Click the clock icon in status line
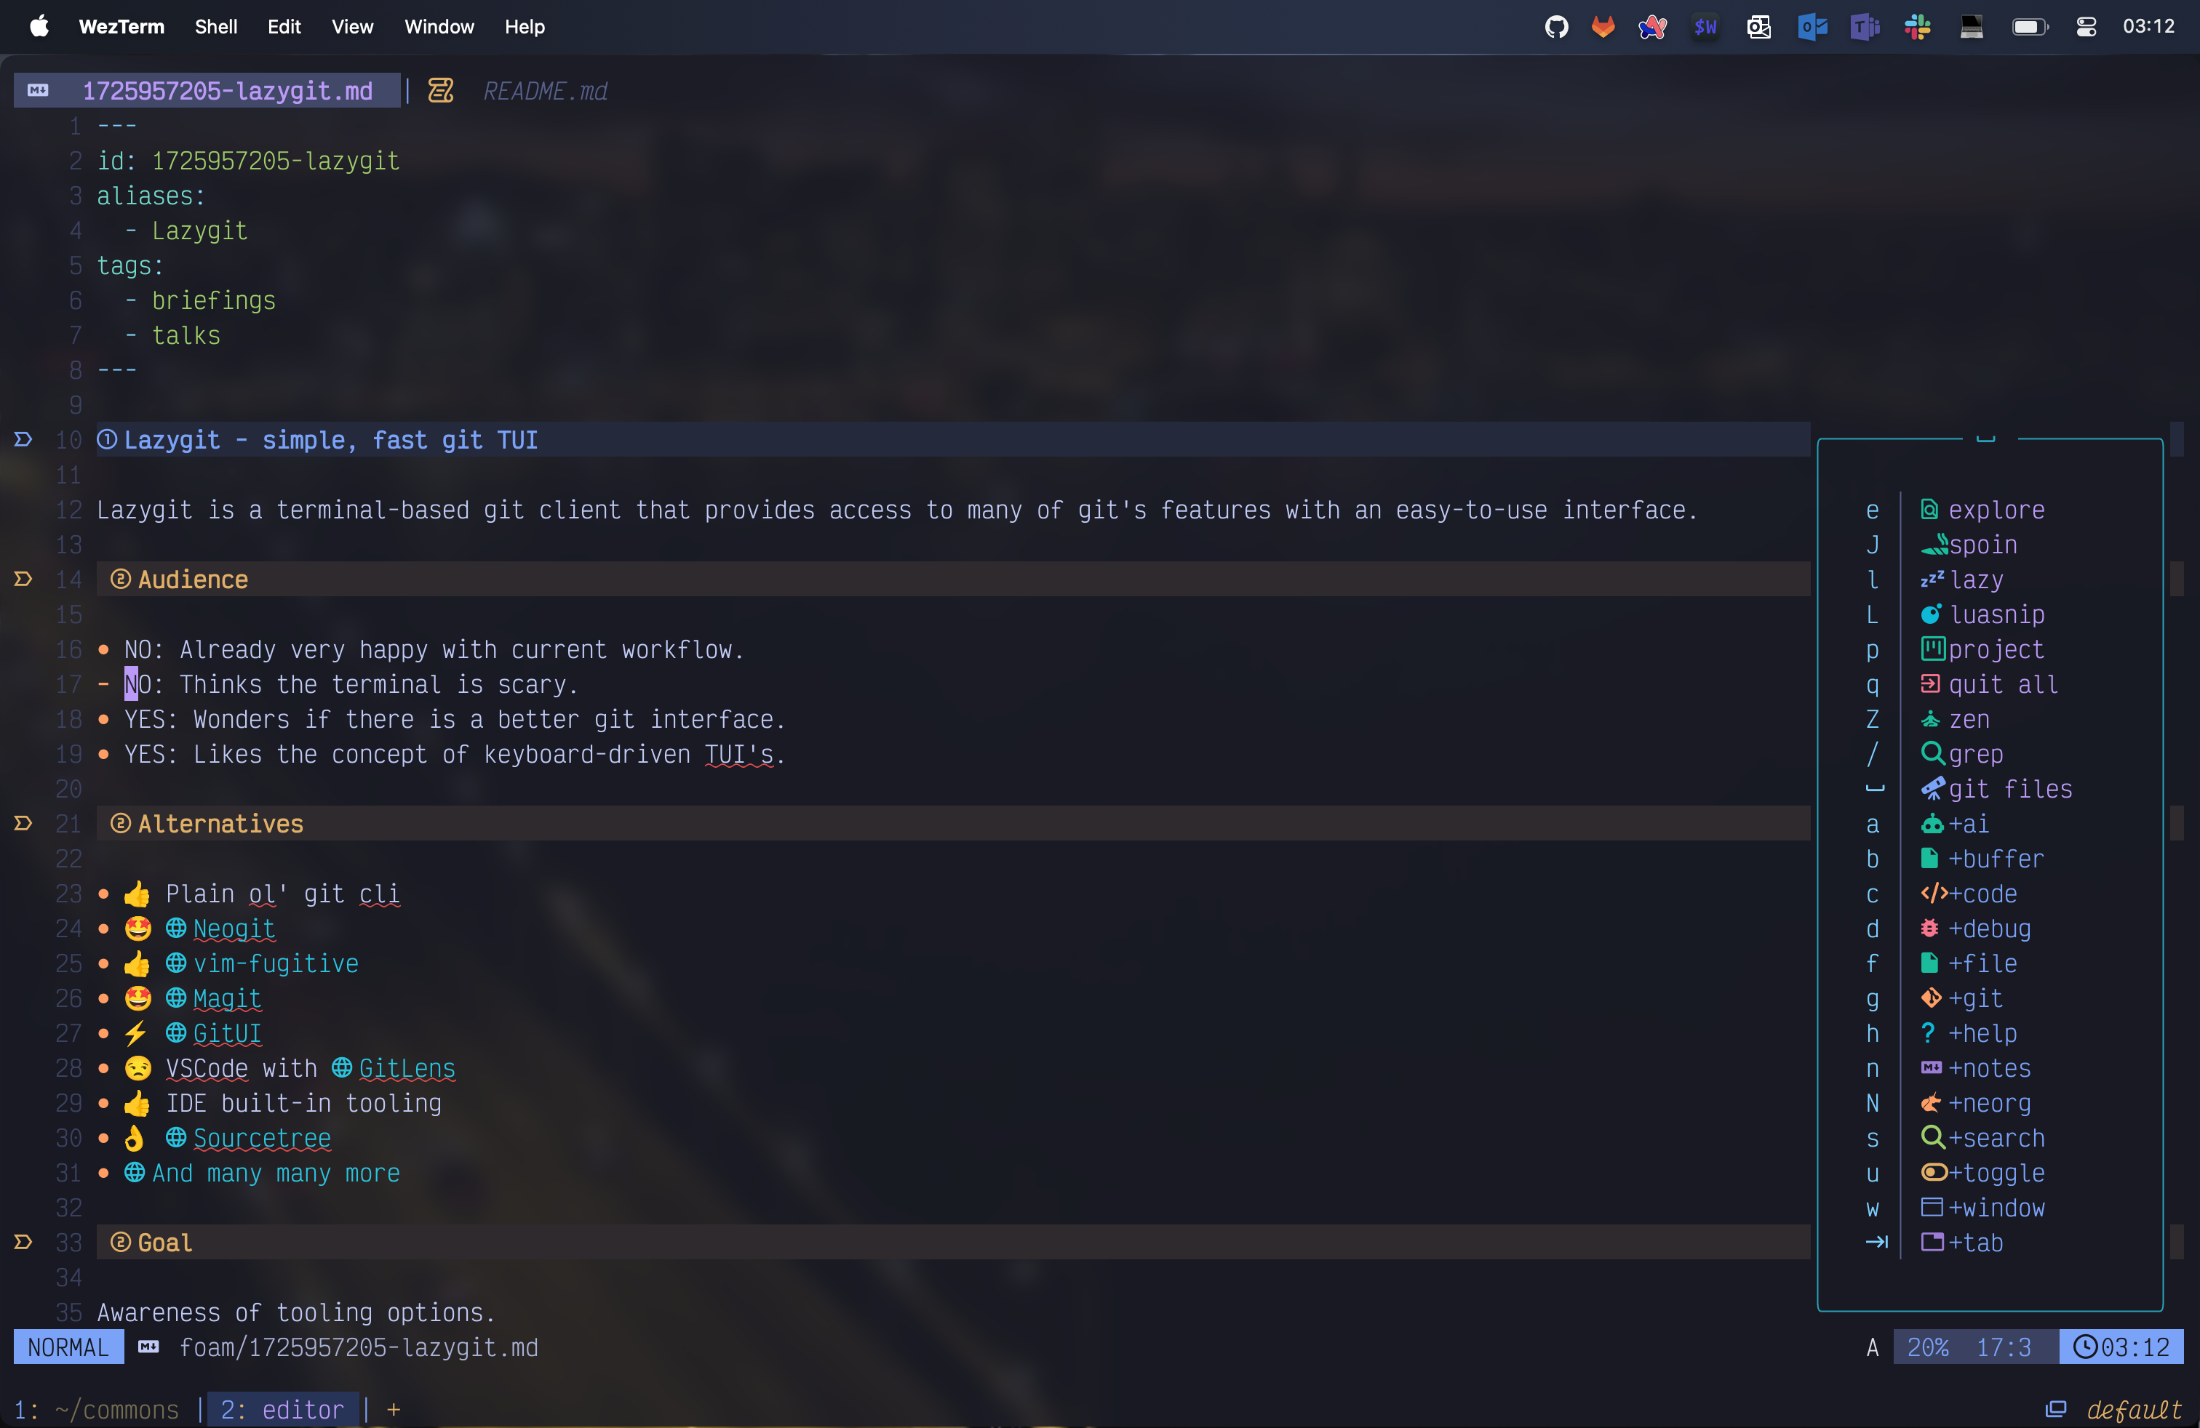Viewport: 2200px width, 1428px height. click(2085, 1347)
